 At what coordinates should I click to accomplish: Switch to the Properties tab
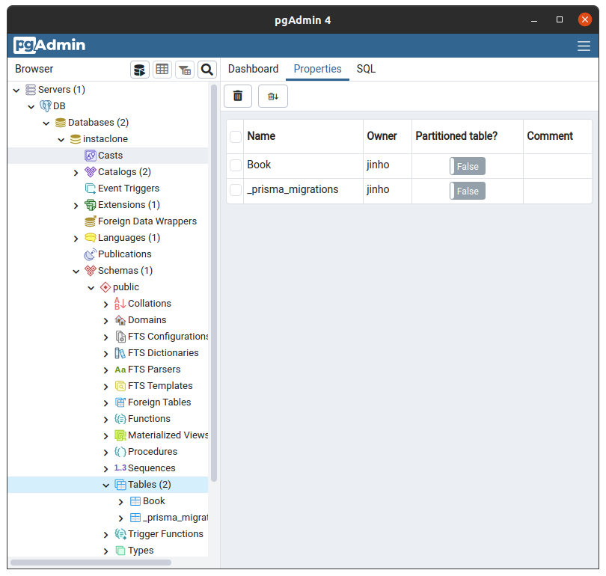click(x=318, y=69)
